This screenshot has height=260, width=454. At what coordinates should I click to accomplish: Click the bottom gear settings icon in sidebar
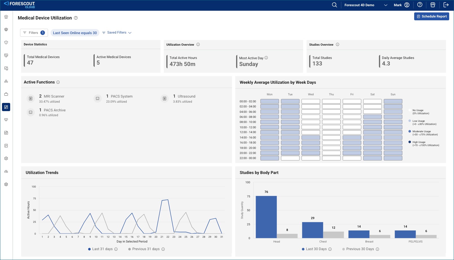(x=6, y=184)
